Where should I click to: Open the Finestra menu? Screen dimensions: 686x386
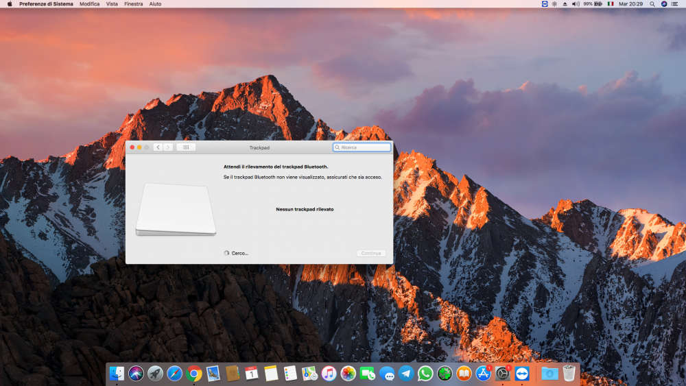point(134,4)
